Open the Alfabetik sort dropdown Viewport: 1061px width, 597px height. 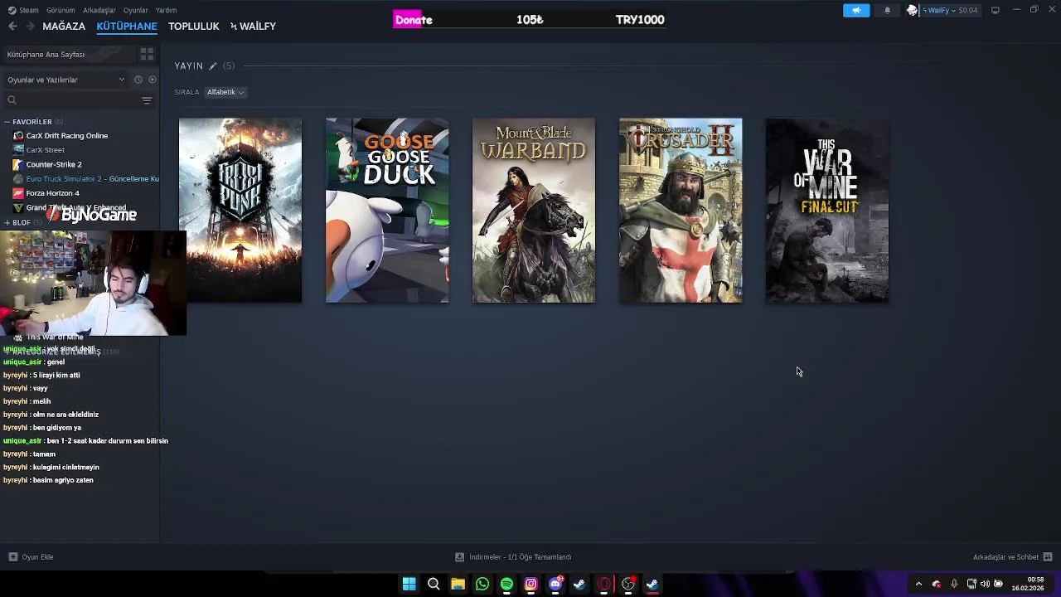[x=225, y=92]
